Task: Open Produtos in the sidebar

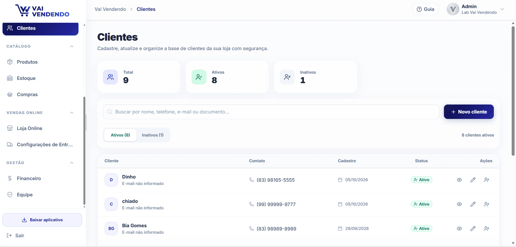Action: (40, 62)
